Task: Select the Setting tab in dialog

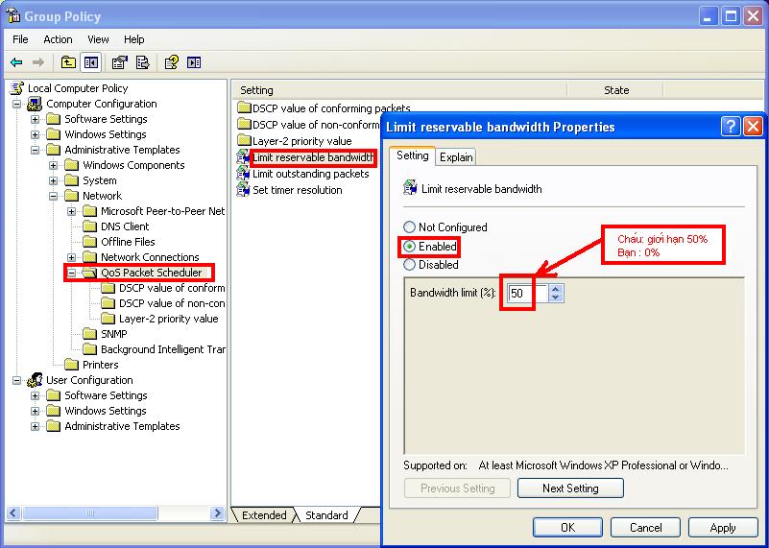Action: pyautogui.click(x=412, y=155)
